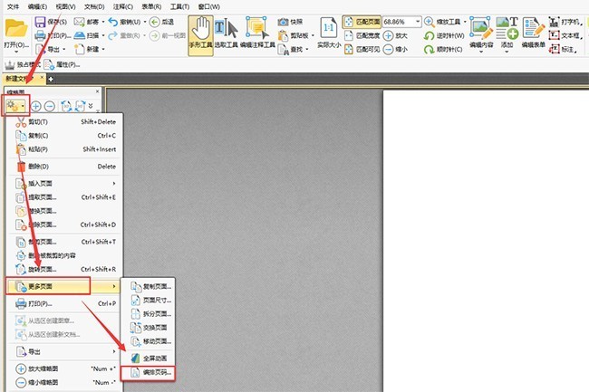Open the 文档(D) menu
589x392 pixels.
click(94, 6)
